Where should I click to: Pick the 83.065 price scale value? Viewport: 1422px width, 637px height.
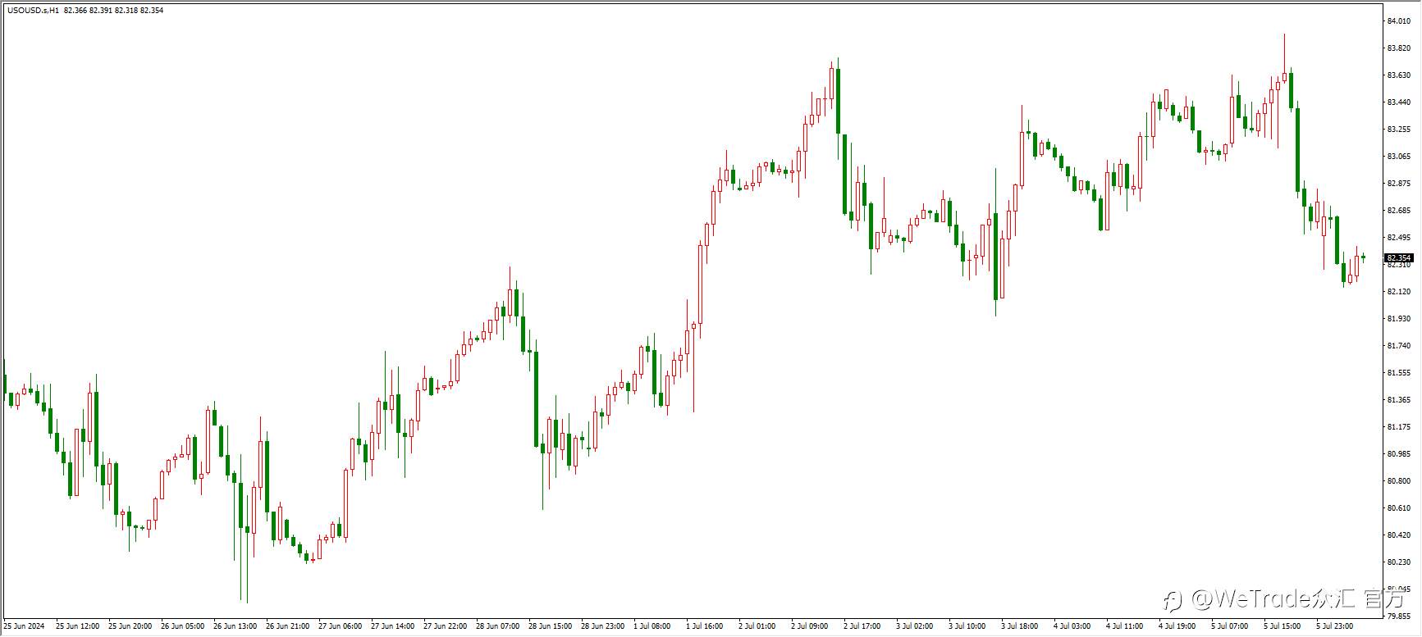pyautogui.click(x=1399, y=157)
